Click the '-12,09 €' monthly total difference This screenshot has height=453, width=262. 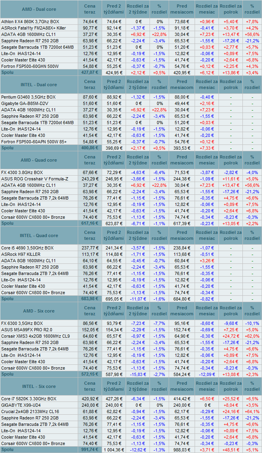[207, 374]
